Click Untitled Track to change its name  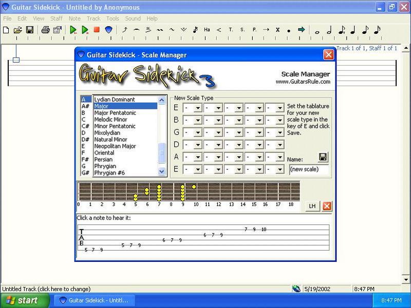click(46, 289)
